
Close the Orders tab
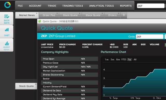(x=119, y=13)
